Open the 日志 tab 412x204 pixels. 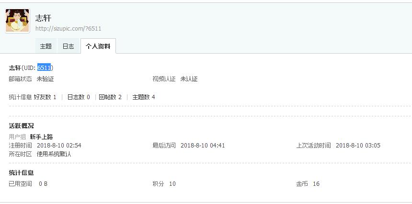[69, 46]
